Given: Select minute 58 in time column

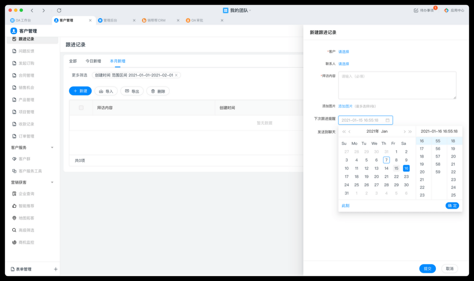Looking at the screenshot, I should coord(438,164).
